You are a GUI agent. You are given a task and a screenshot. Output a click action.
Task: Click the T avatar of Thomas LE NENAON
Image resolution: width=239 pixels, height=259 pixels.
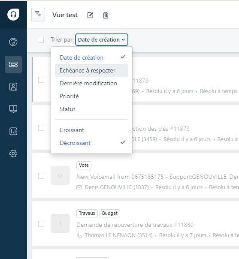(x=60, y=223)
